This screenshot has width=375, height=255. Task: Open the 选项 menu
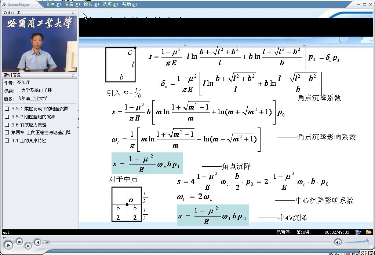coord(110,4)
